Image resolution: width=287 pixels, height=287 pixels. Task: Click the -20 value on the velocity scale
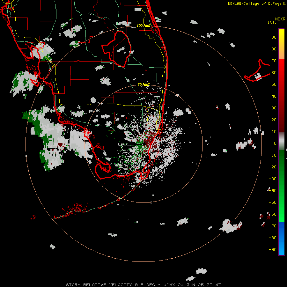click(x=273, y=167)
